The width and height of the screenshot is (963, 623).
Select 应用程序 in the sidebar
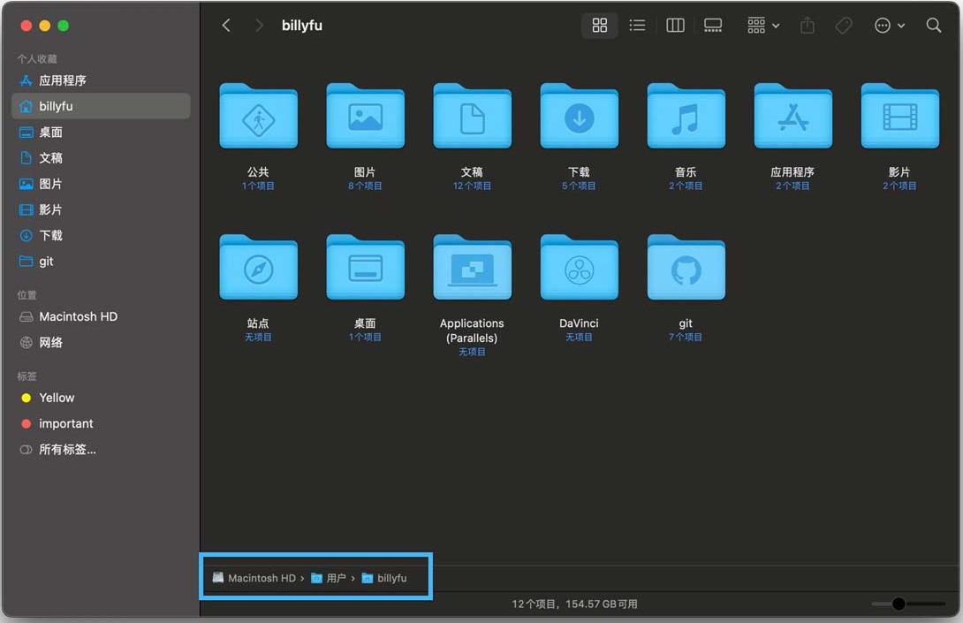62,80
